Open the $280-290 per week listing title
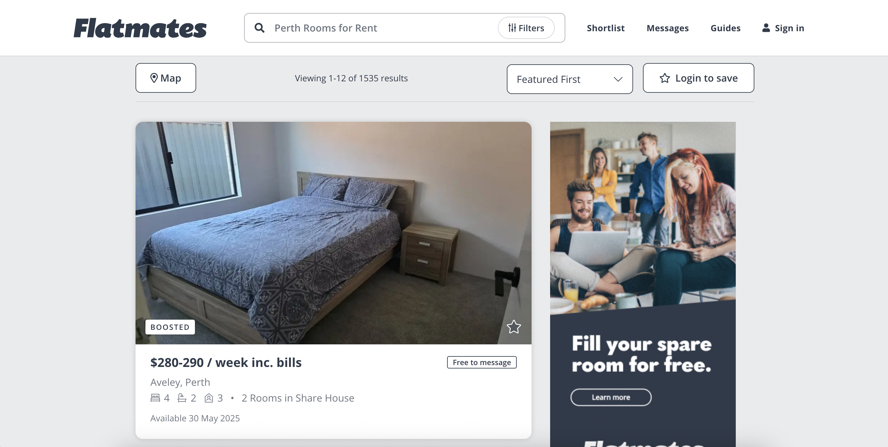888x447 pixels. point(226,362)
